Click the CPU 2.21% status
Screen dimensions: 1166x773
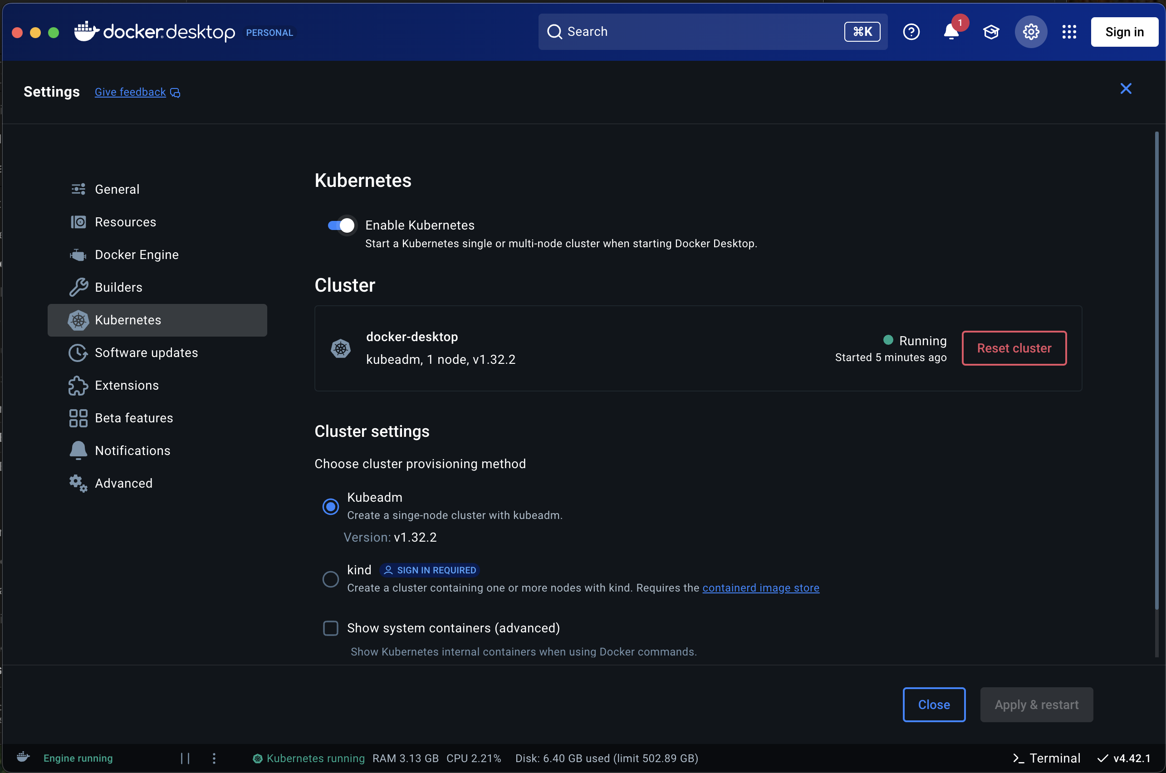473,758
